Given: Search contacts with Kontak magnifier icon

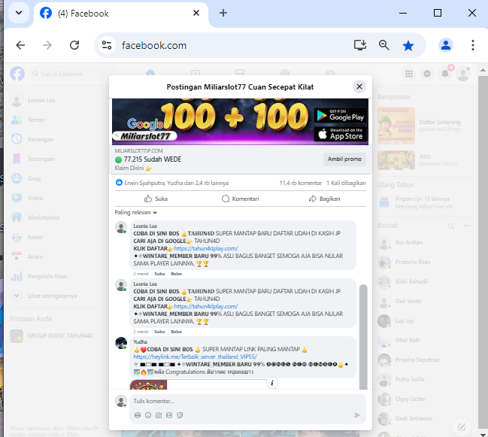Looking at the screenshot, I should pos(450,226).
